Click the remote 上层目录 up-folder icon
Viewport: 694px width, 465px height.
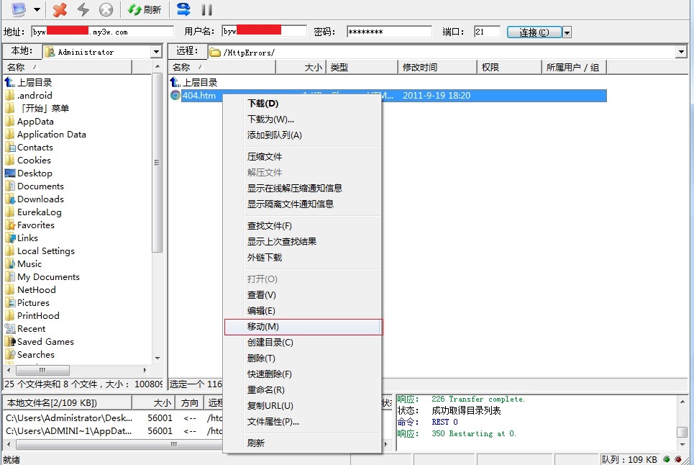(x=175, y=82)
